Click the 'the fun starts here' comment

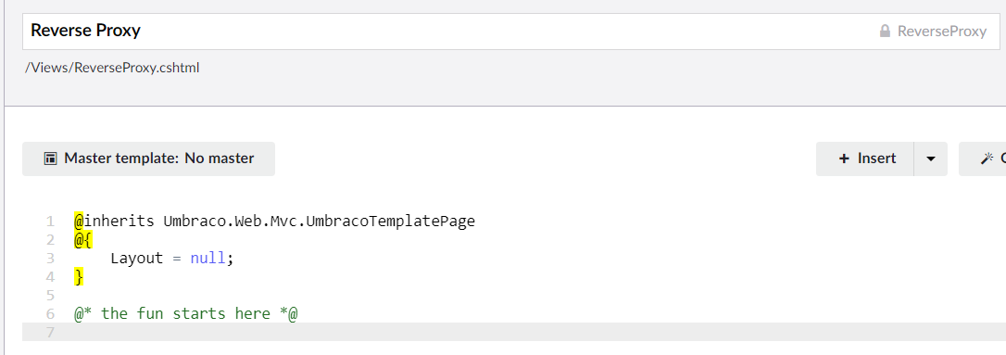pos(186,314)
